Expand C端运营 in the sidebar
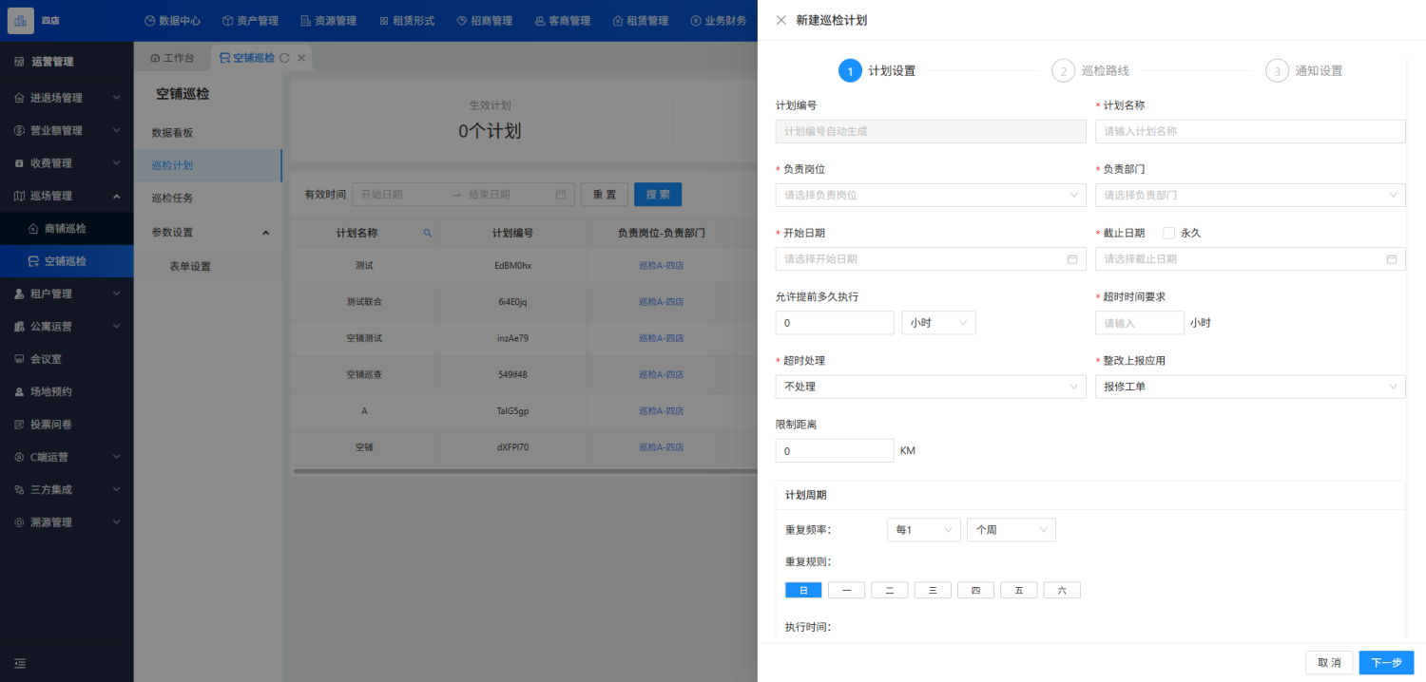 67,457
